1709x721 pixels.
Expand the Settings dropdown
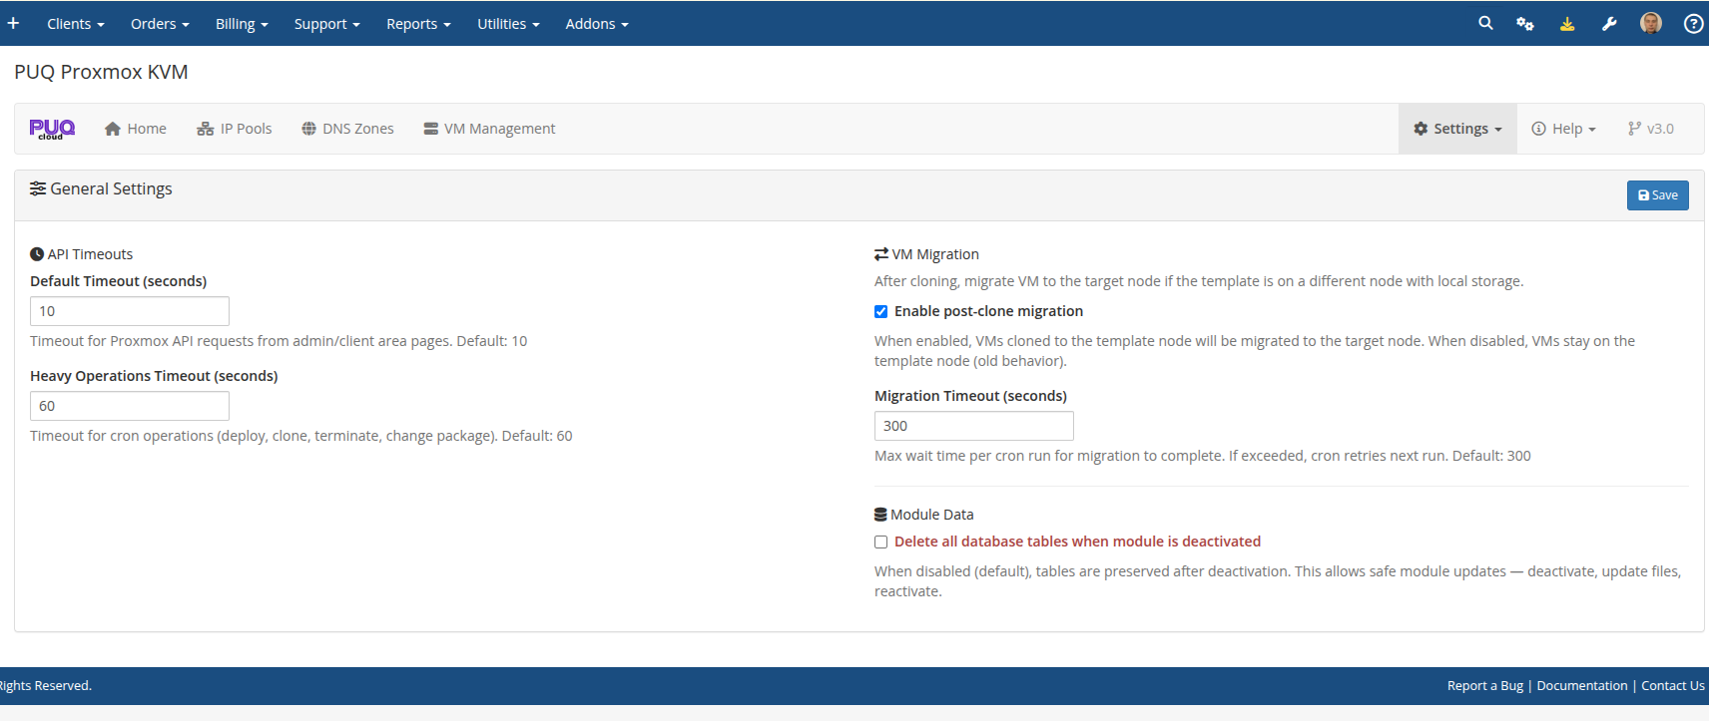pos(1457,129)
